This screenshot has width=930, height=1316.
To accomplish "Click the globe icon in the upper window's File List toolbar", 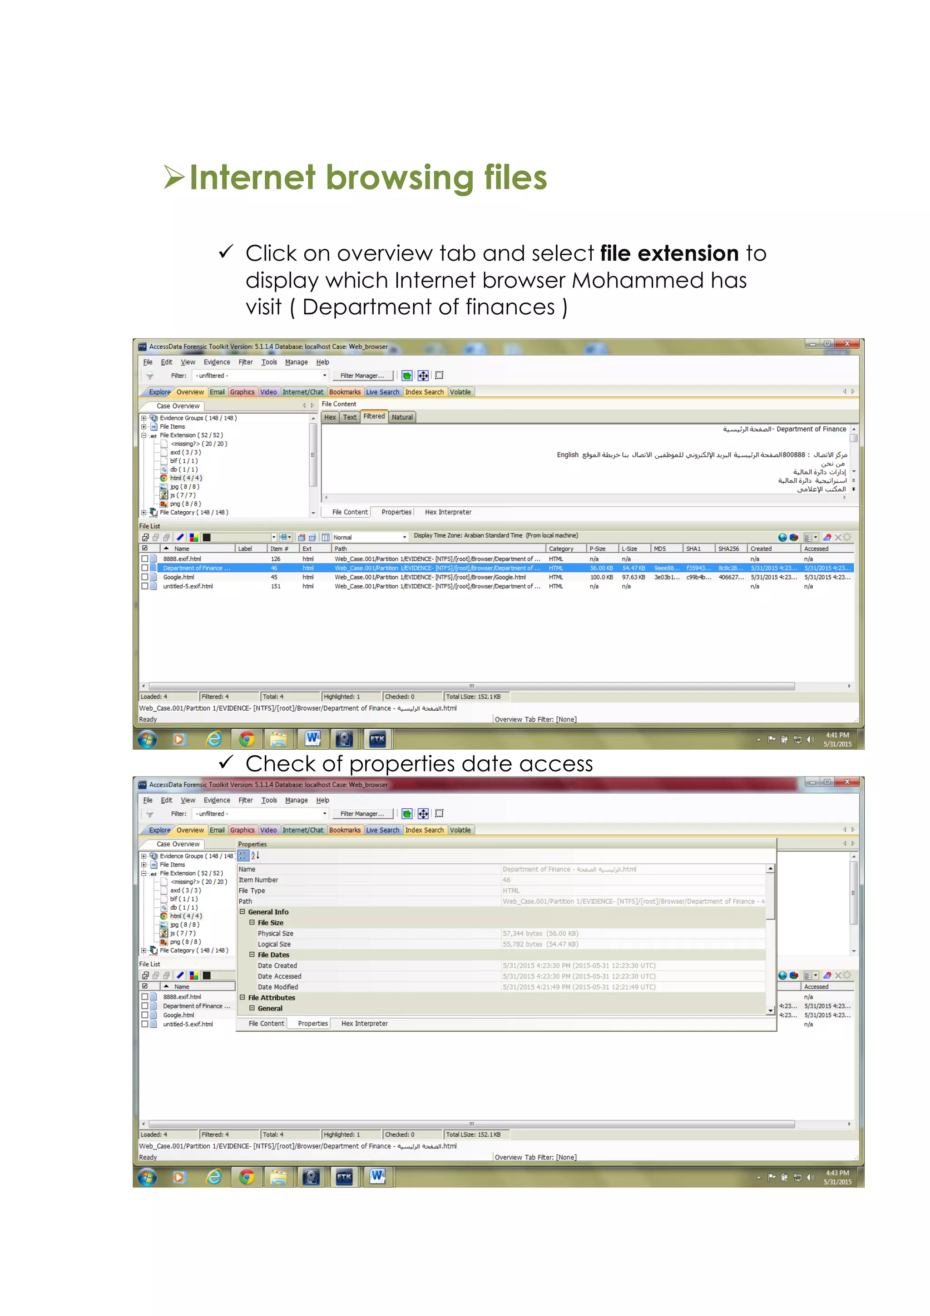I will [x=783, y=537].
